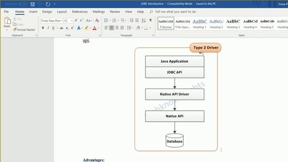
Task: Apply Heading 4 style
Action: (x=250, y=23)
